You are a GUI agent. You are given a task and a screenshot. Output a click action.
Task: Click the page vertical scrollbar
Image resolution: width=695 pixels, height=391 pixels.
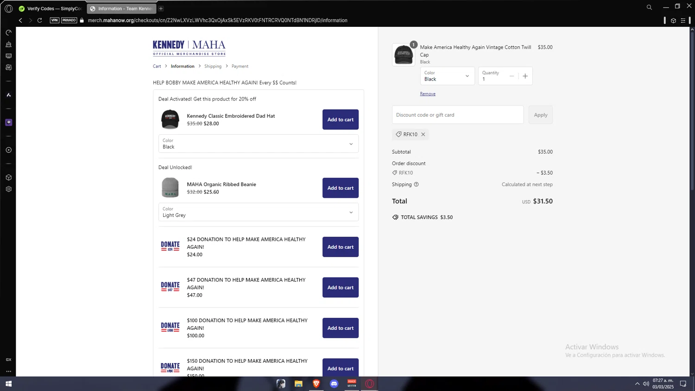click(692, 111)
